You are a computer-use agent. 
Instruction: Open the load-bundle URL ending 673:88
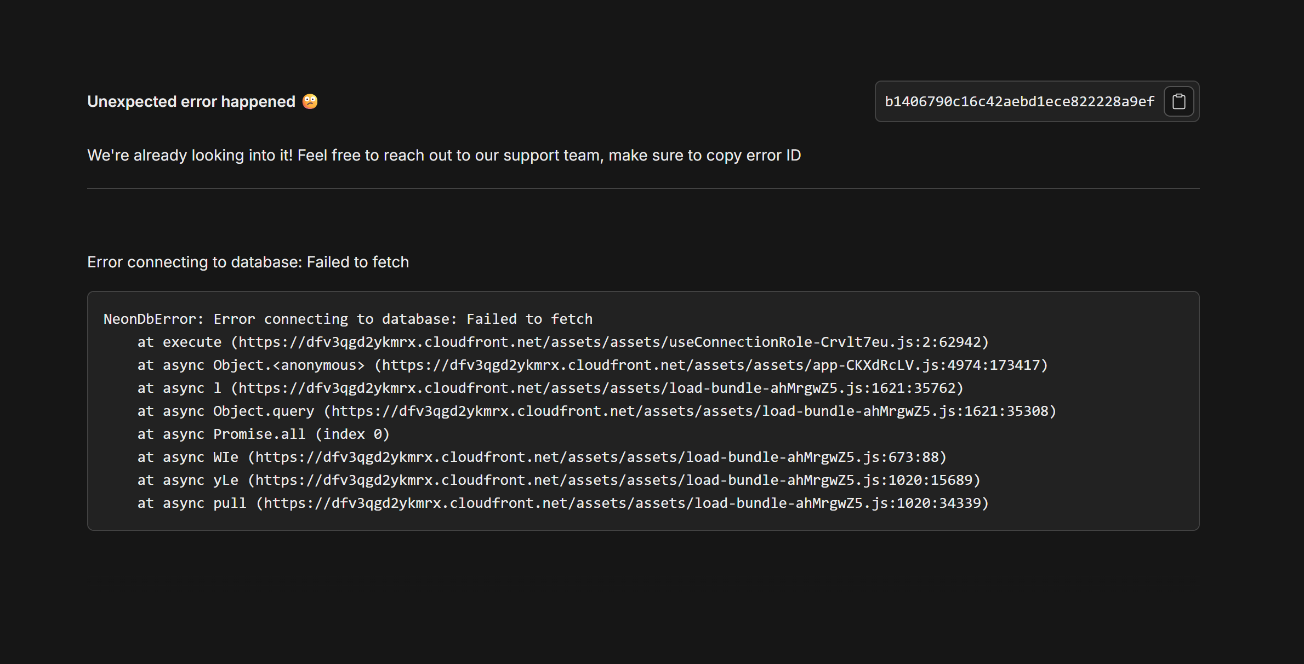click(x=597, y=457)
